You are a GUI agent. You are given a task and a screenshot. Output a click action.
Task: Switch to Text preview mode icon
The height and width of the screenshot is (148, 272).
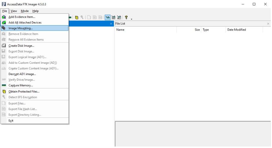click(113, 17)
